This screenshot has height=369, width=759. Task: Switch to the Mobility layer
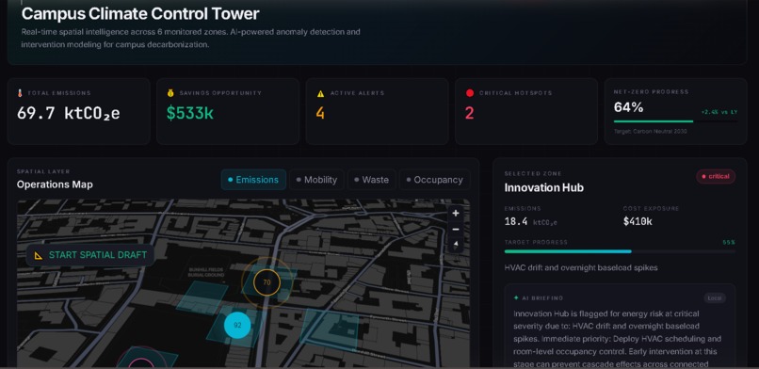(316, 180)
